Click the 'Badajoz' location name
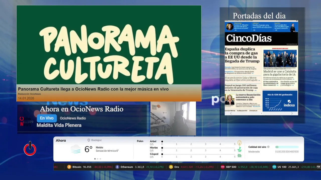This screenshot has width=321, height=180. click(96, 140)
